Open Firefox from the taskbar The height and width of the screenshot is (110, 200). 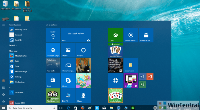click(x=83, y=108)
